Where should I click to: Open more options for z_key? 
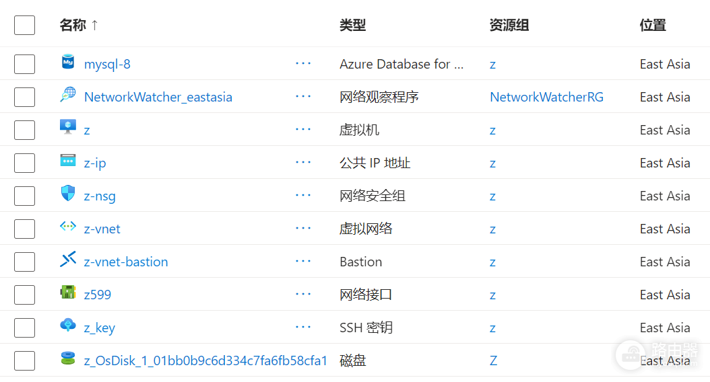303,328
